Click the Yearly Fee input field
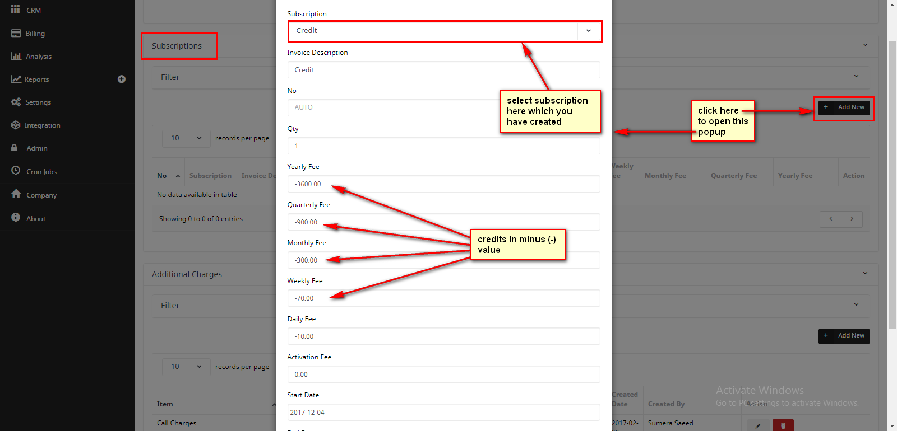897x431 pixels. pyautogui.click(x=443, y=184)
